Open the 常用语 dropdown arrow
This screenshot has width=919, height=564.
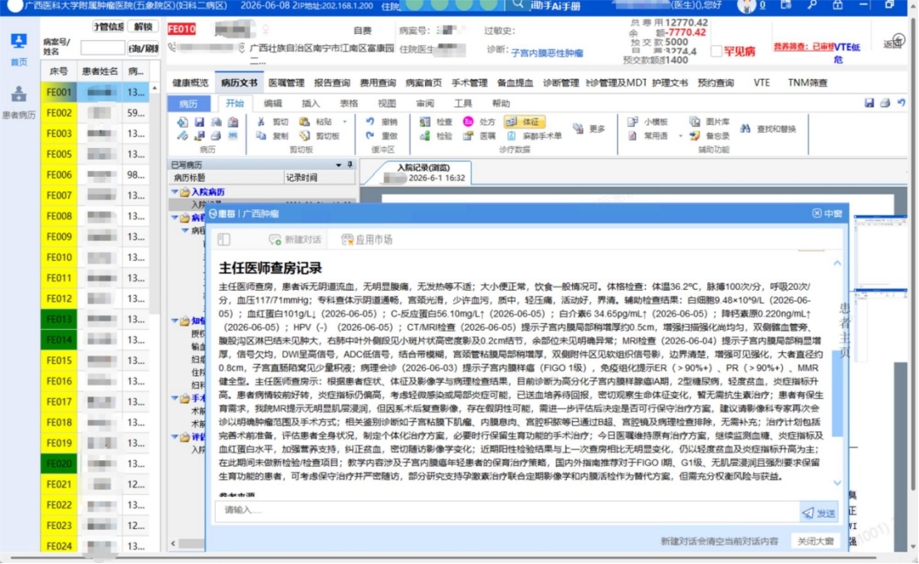[x=681, y=136]
